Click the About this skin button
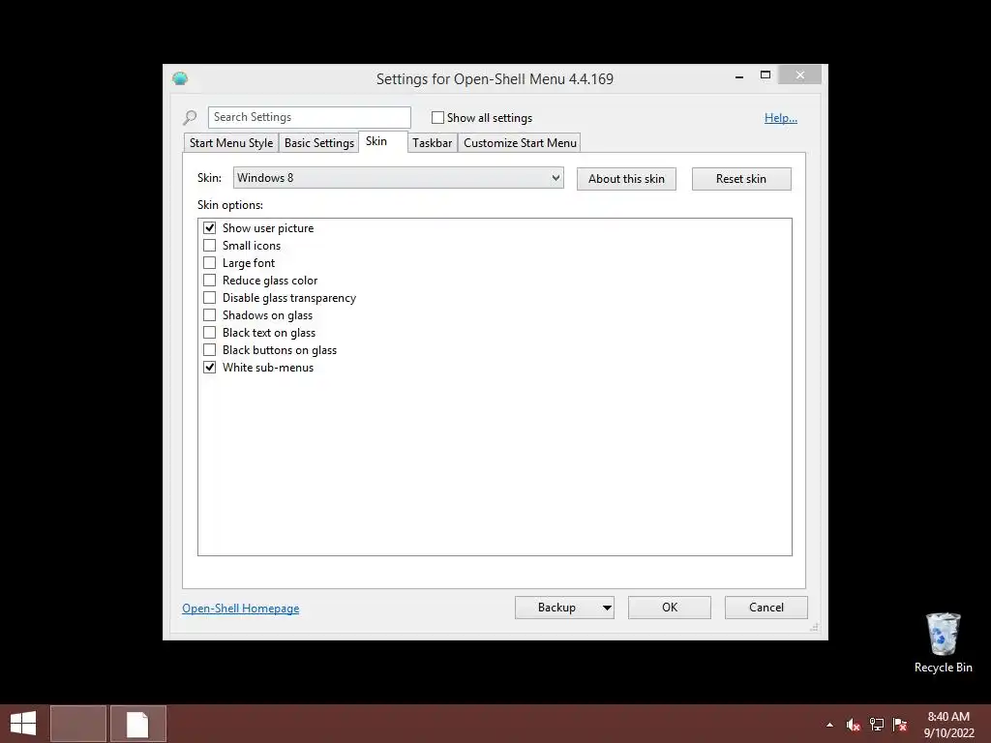This screenshot has width=991, height=743. pyautogui.click(x=626, y=179)
